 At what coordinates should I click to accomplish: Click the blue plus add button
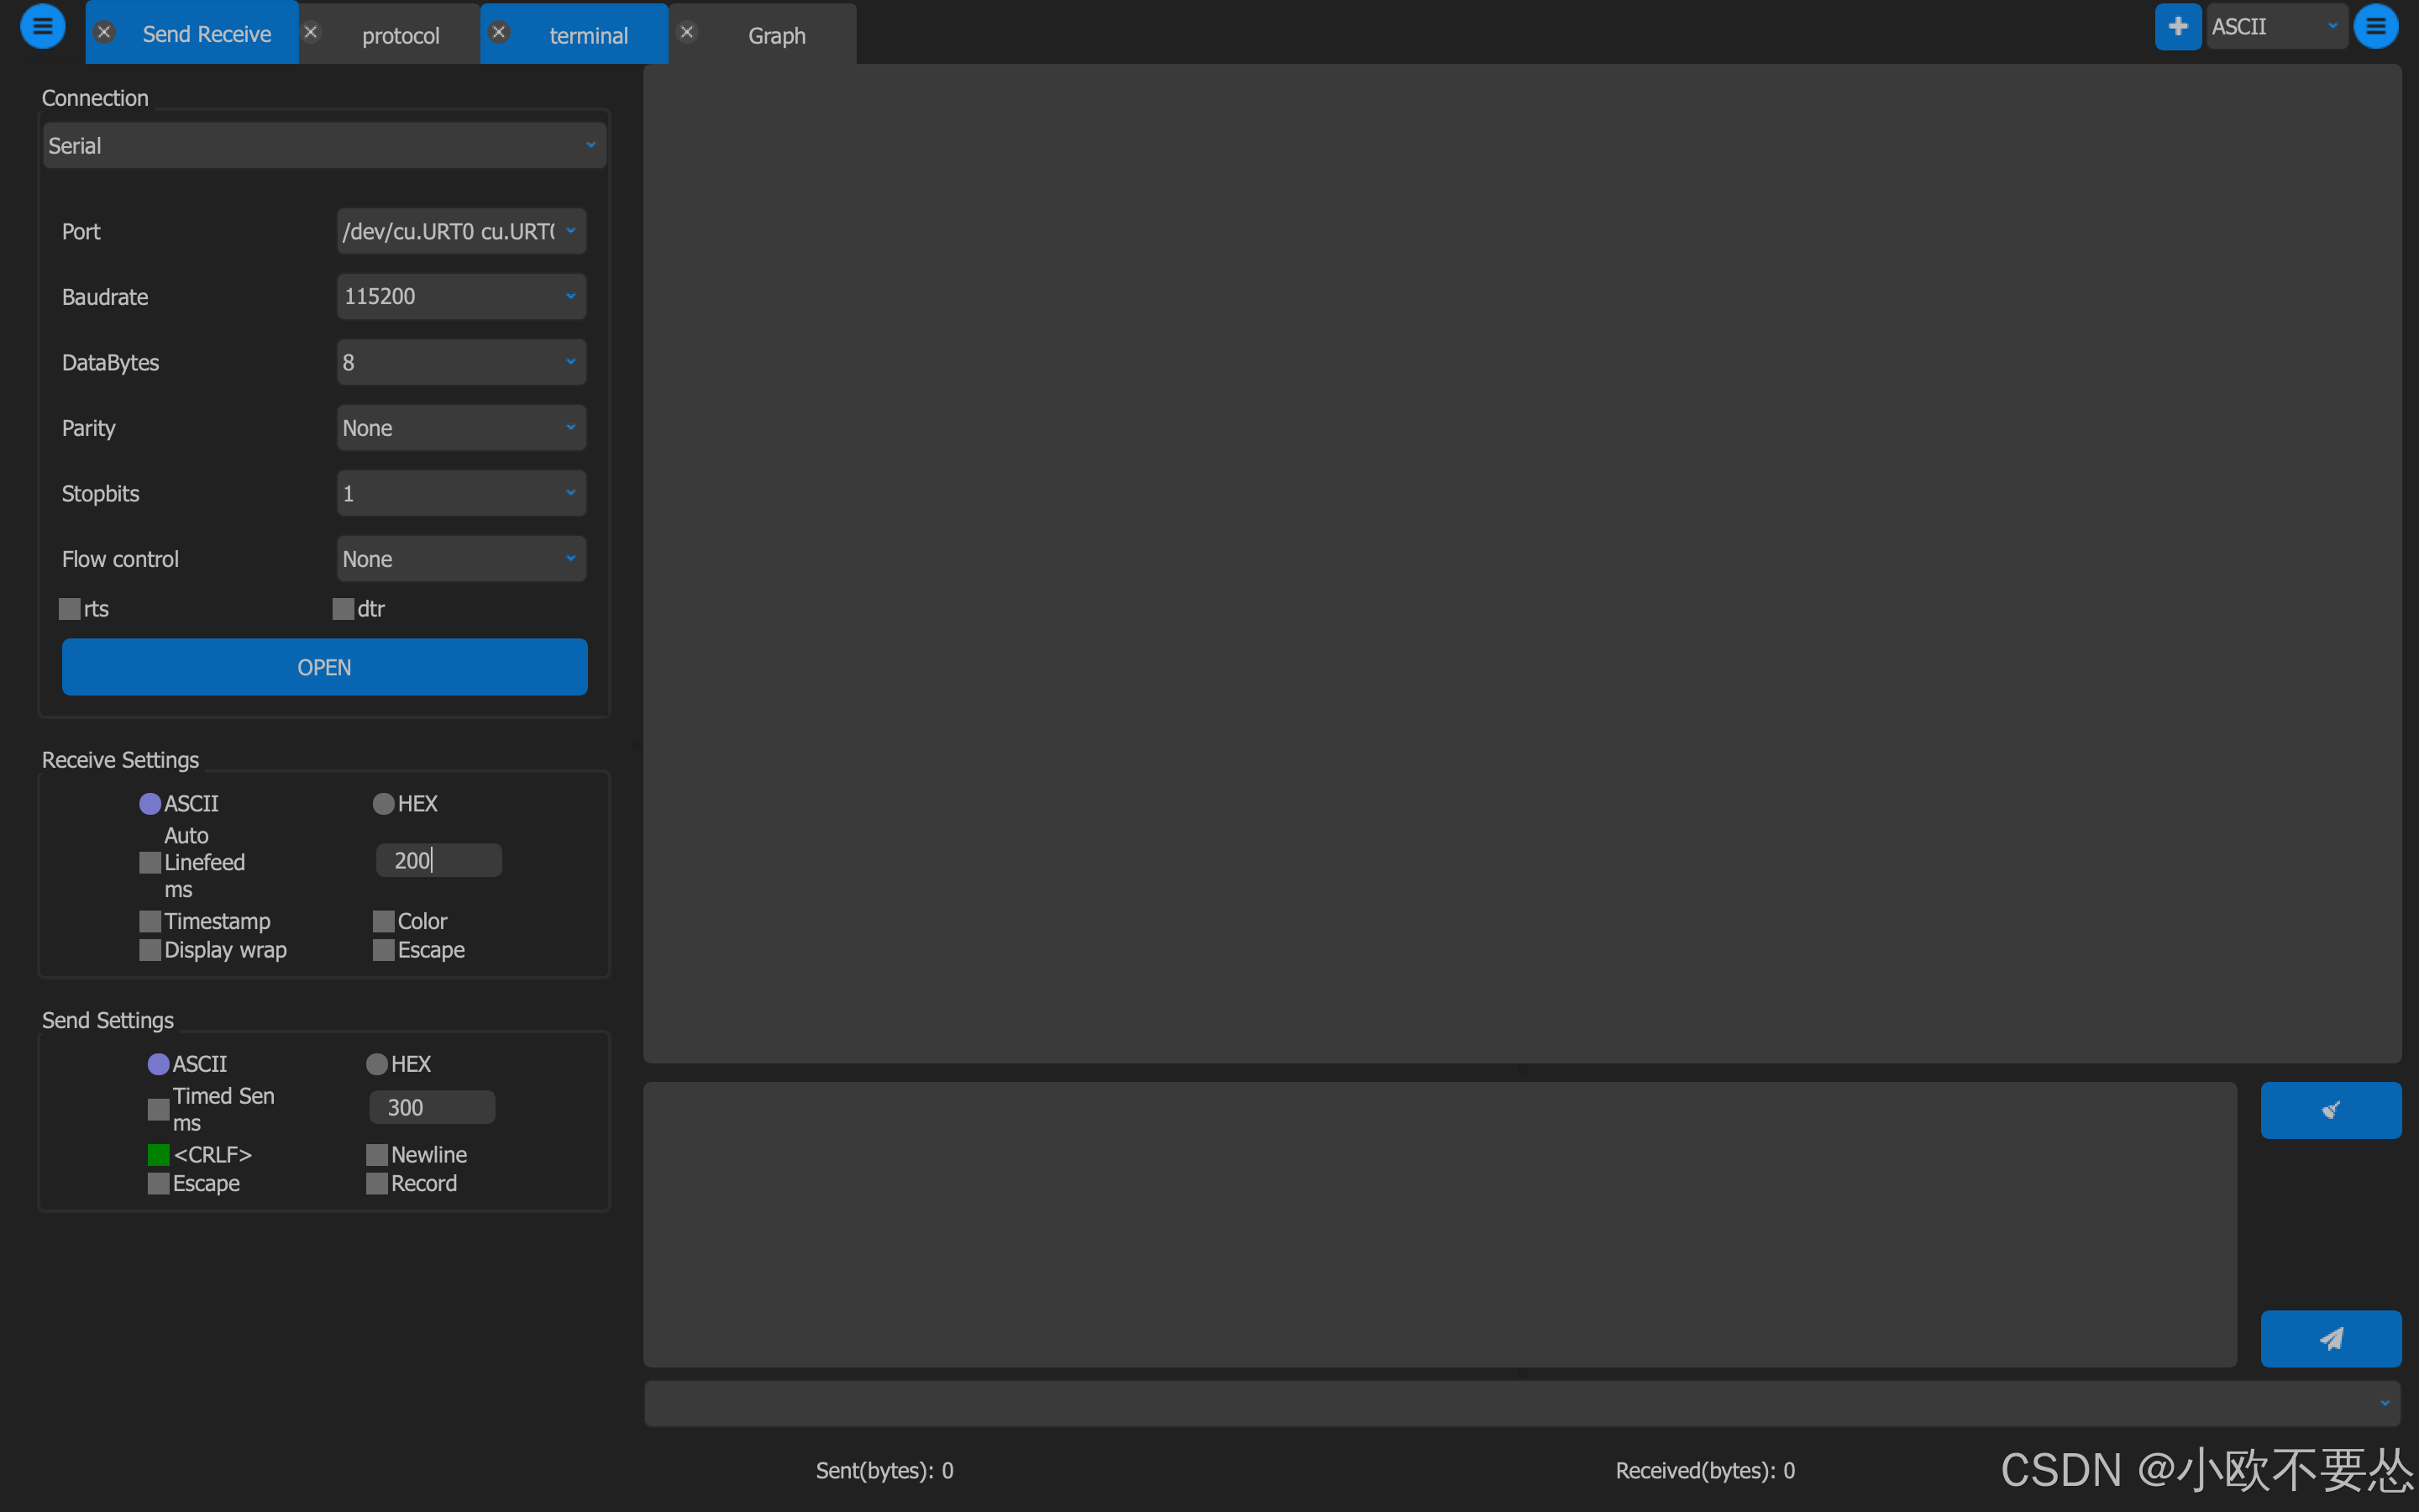point(2177,26)
